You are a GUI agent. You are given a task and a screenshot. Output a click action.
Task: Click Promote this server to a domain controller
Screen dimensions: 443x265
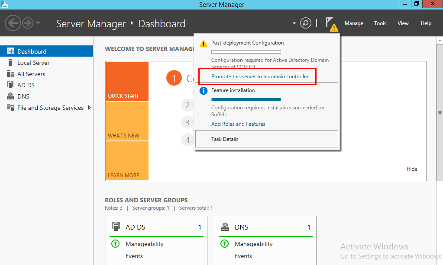(257, 76)
